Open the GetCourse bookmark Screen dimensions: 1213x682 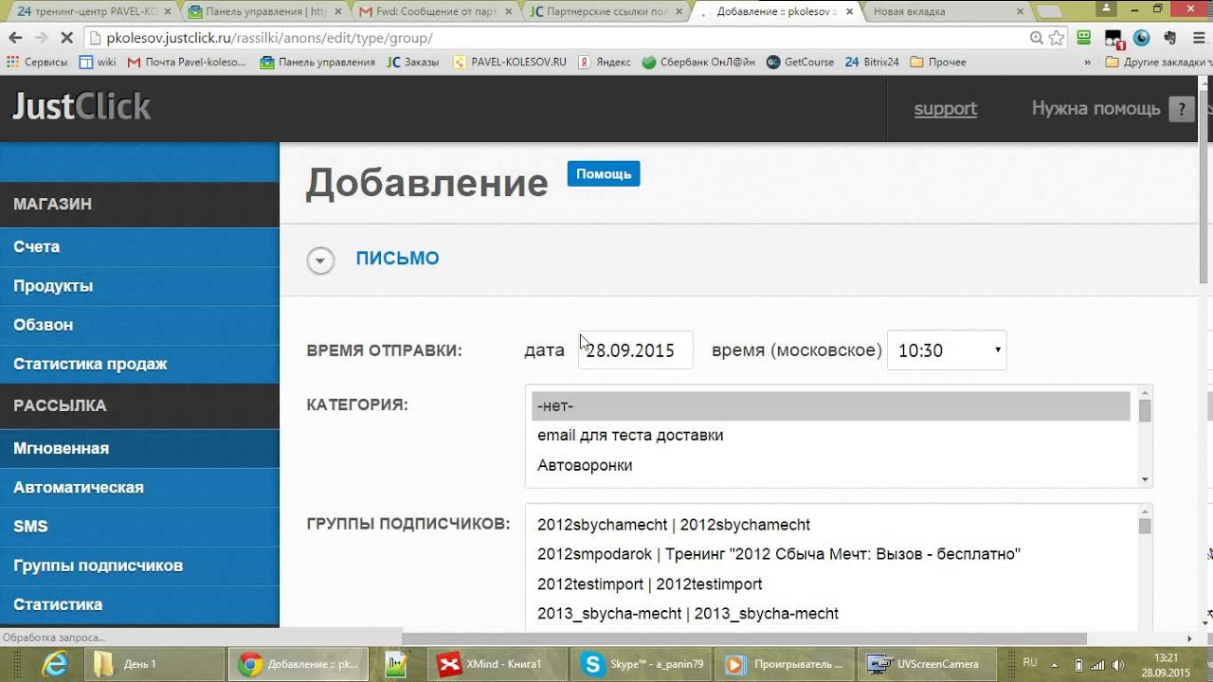[x=800, y=62]
